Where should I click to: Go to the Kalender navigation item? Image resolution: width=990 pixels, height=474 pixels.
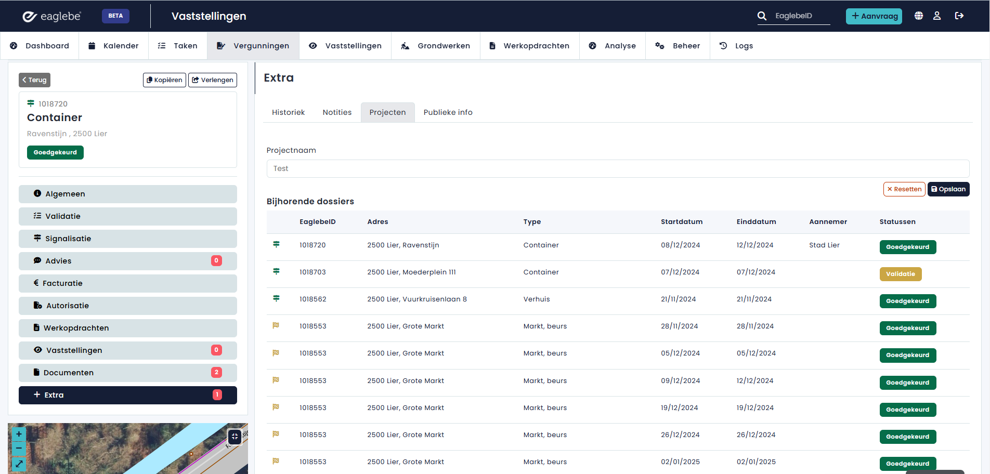(113, 46)
